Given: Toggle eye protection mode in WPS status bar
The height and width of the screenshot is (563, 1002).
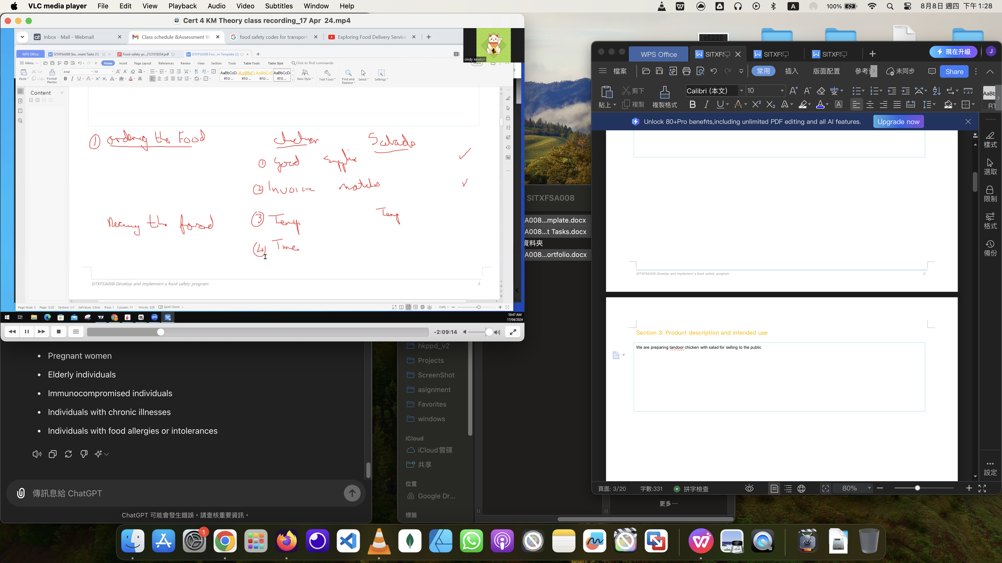Looking at the screenshot, I should pyautogui.click(x=749, y=488).
